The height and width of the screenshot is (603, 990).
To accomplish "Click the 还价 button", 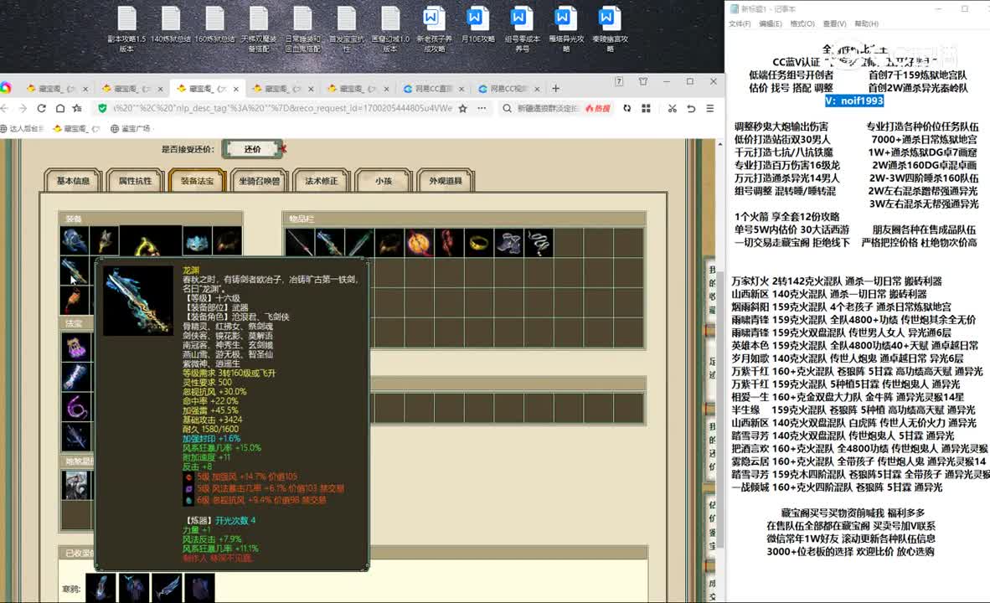I will [253, 149].
